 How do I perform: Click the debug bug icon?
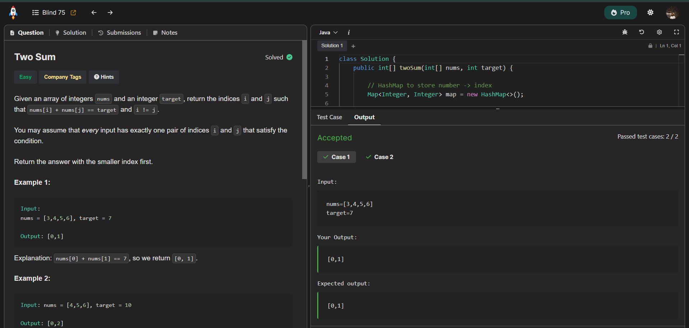click(625, 32)
